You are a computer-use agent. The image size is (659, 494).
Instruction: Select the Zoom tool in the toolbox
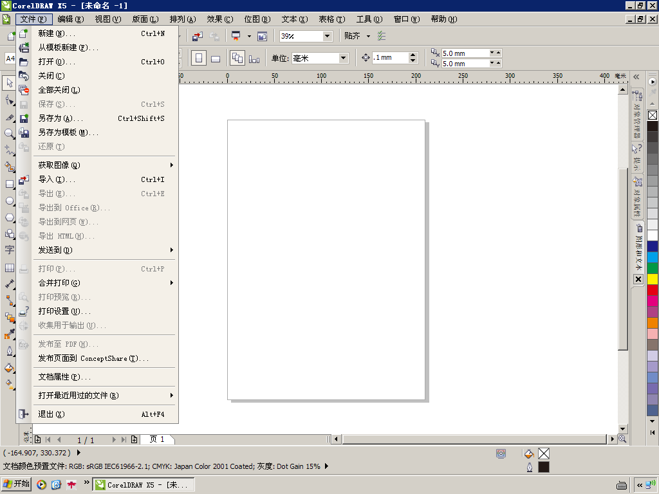[x=9, y=133]
